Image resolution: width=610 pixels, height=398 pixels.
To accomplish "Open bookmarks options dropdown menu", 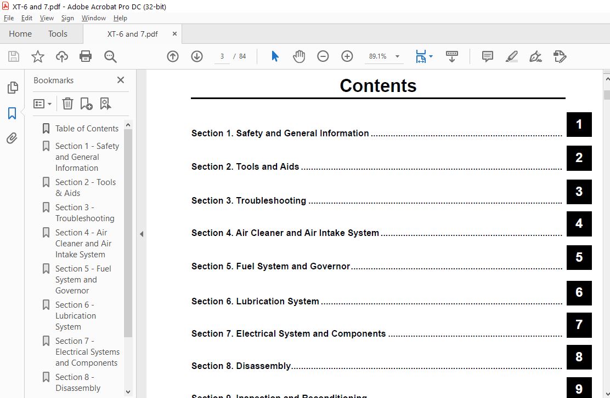I will (x=42, y=103).
